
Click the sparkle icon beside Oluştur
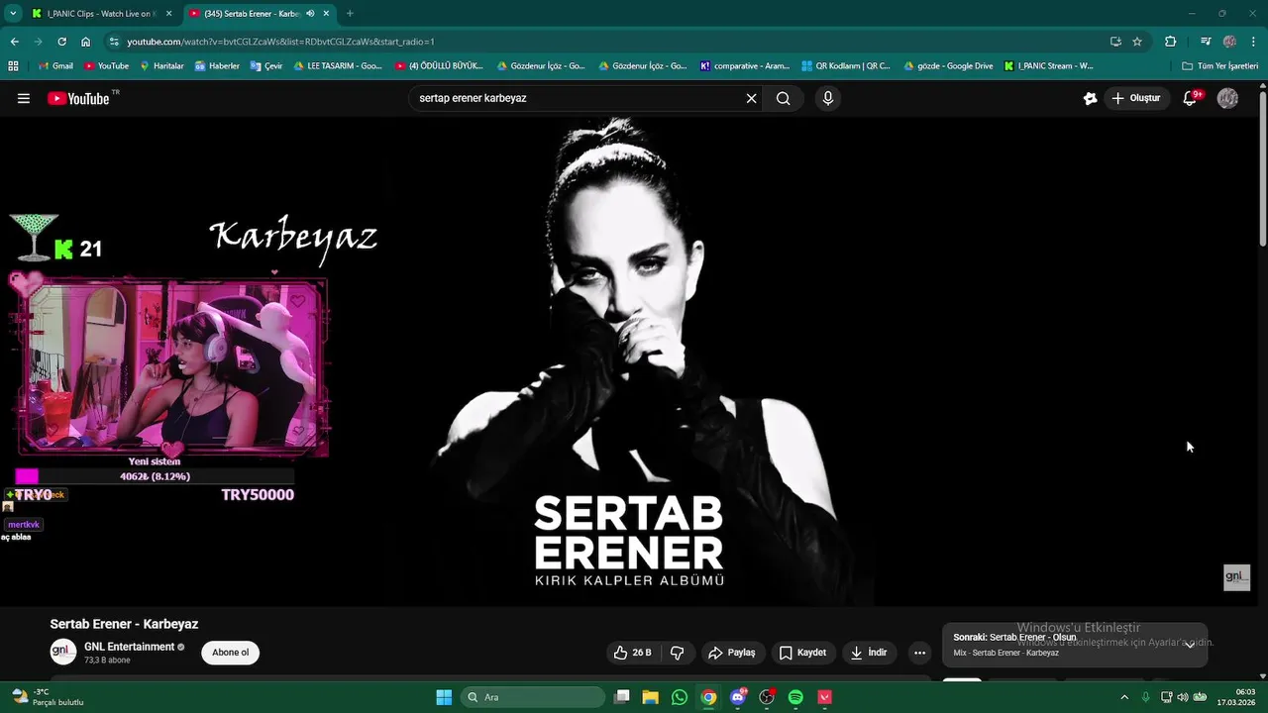click(x=1090, y=98)
